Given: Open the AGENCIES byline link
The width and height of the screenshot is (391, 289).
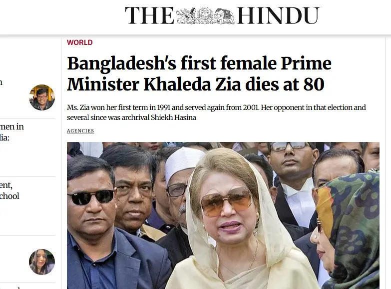Looking at the screenshot, I should point(80,131).
